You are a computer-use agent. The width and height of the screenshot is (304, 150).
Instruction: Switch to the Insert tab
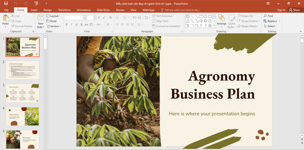pos(34,10)
